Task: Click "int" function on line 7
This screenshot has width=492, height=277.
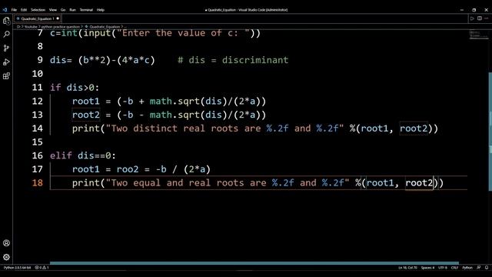Action: [69, 33]
